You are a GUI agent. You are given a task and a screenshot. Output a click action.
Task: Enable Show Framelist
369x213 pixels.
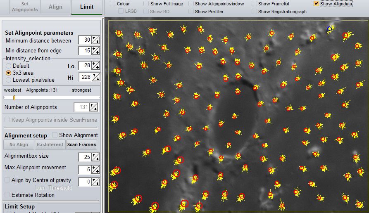pos(254,4)
